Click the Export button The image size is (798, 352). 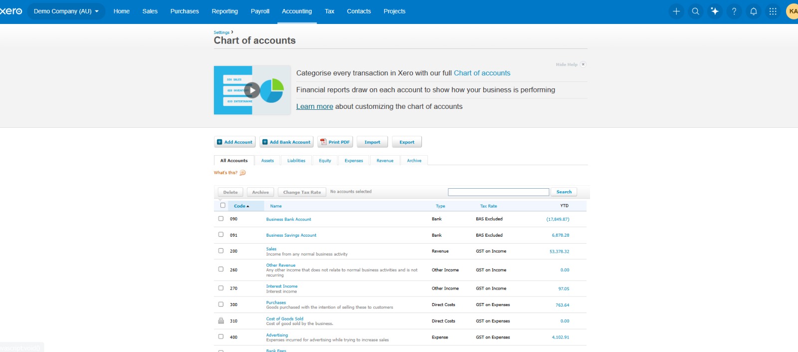[x=407, y=142]
